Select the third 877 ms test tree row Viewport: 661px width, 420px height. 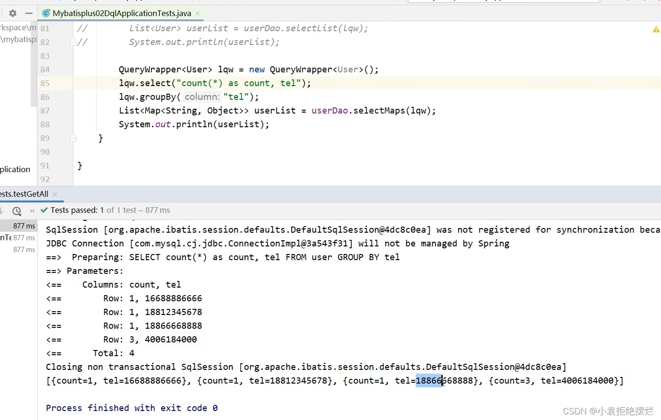tap(18, 250)
